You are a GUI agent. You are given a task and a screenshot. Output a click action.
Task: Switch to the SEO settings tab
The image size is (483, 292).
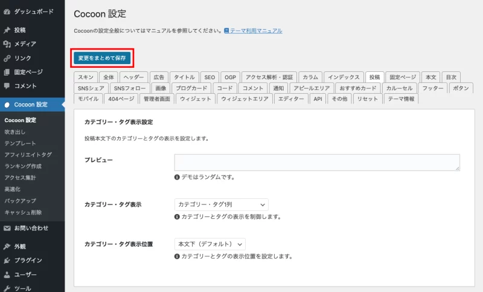209,77
